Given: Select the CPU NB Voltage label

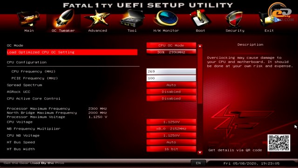Looking at the screenshot, I should (23, 136).
